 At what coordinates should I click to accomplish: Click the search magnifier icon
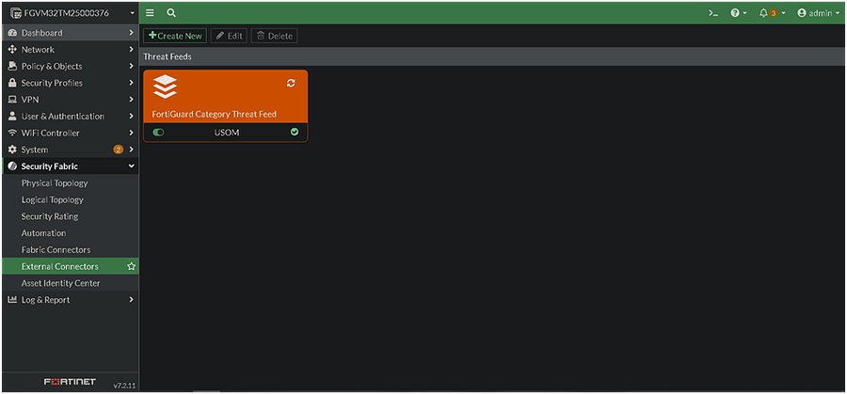tap(171, 13)
